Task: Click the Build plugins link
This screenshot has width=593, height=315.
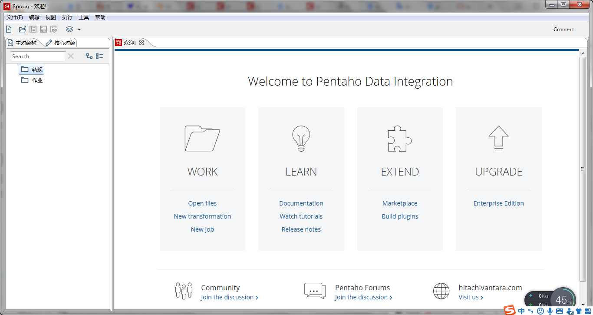Action: [x=400, y=216]
